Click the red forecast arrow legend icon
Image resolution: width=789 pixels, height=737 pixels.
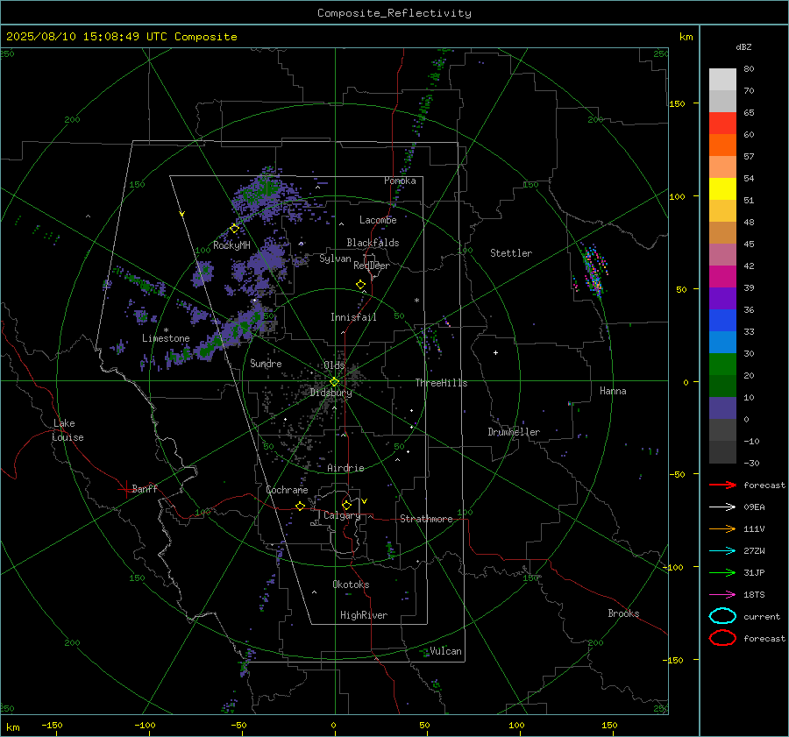click(x=722, y=485)
